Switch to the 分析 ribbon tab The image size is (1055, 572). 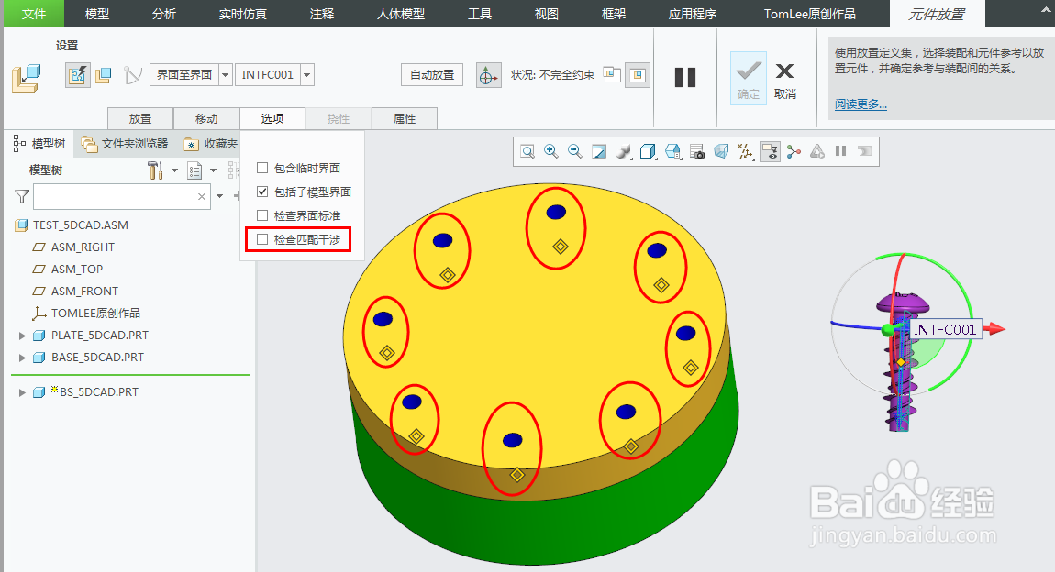click(x=163, y=14)
